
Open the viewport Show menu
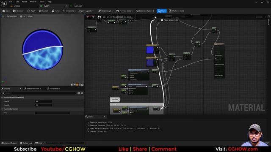tap(30, 16)
